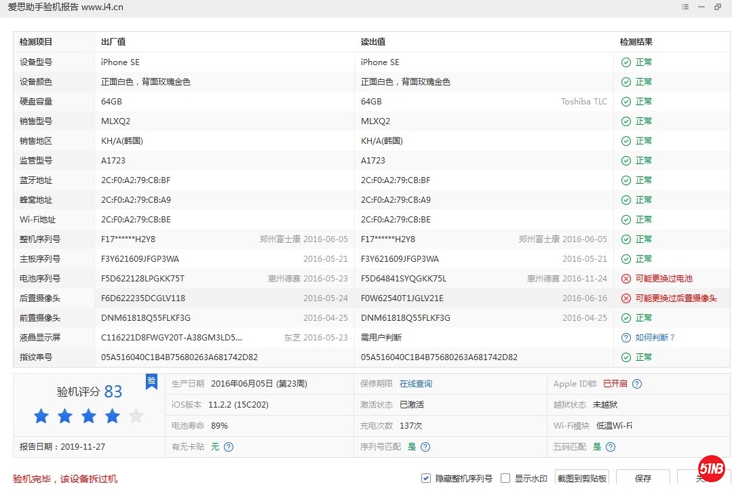Click the help icon beside Apple ID锁 已开启
This screenshot has height=489, width=732.
(636, 384)
